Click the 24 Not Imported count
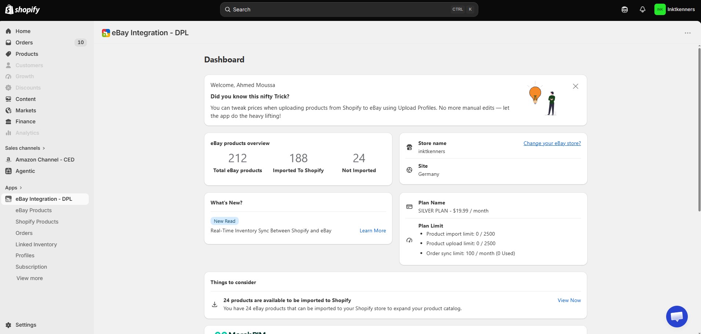 [x=359, y=158]
